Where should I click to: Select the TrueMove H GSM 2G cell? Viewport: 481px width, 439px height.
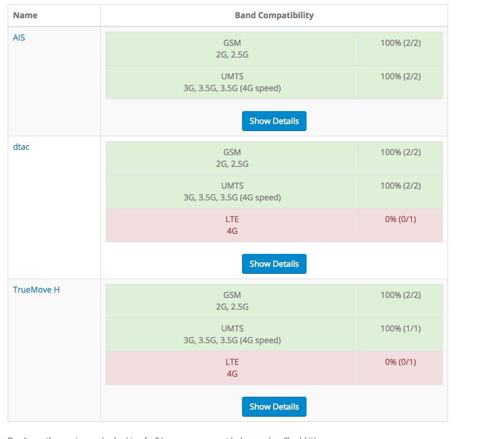(232, 301)
